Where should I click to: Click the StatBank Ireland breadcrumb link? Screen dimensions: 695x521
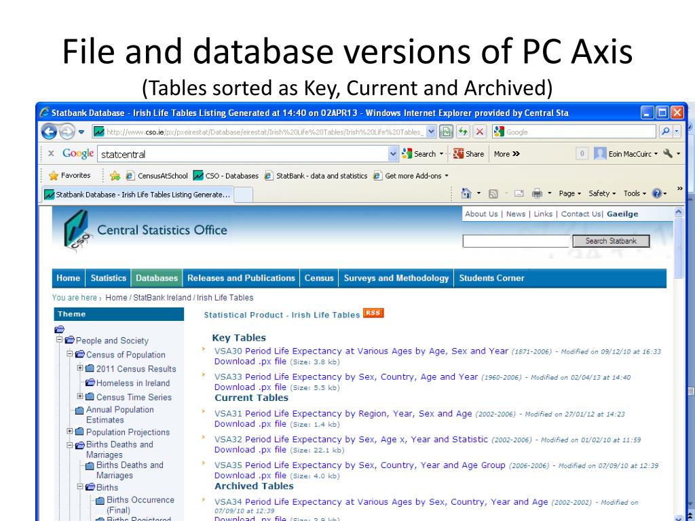[162, 298]
